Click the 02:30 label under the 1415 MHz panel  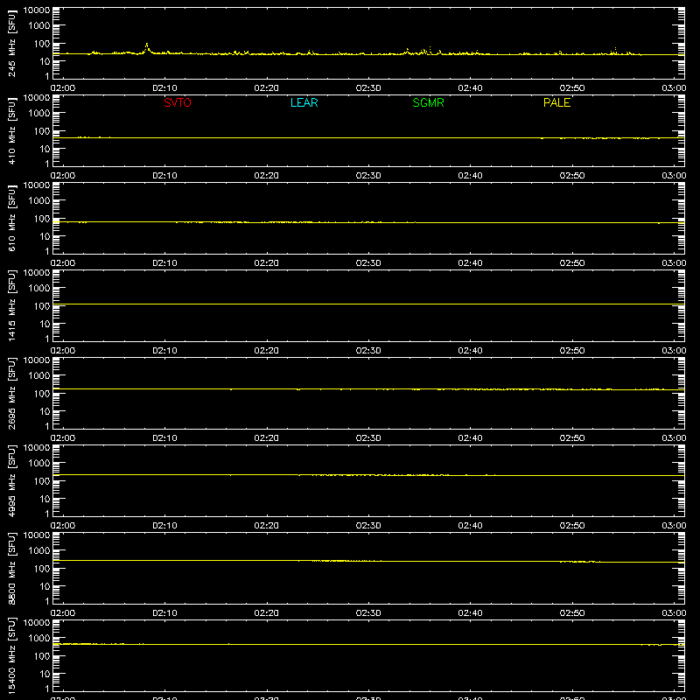click(368, 351)
